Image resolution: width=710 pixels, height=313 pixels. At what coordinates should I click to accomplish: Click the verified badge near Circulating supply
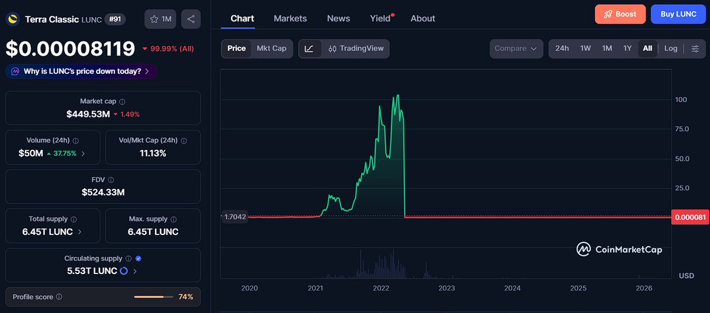[139, 259]
